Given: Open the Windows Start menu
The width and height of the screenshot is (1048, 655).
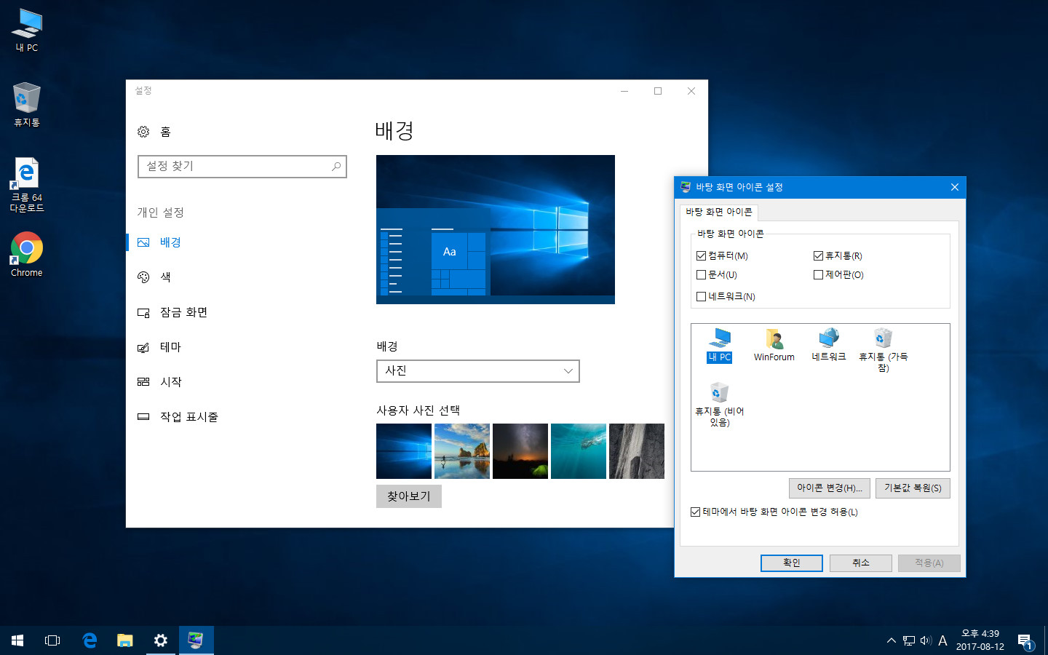Looking at the screenshot, I should click(17, 640).
